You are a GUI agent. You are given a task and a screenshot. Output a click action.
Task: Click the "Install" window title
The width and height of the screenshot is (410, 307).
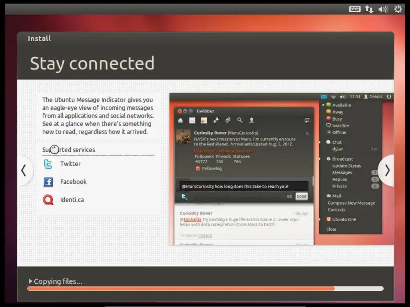coord(39,38)
